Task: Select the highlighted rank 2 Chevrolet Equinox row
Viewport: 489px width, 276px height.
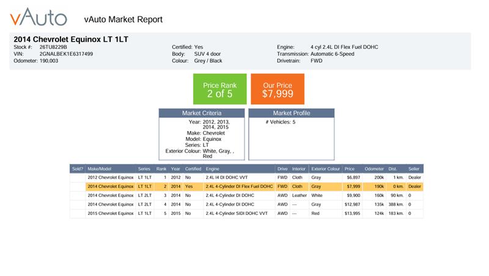Action: (246, 187)
